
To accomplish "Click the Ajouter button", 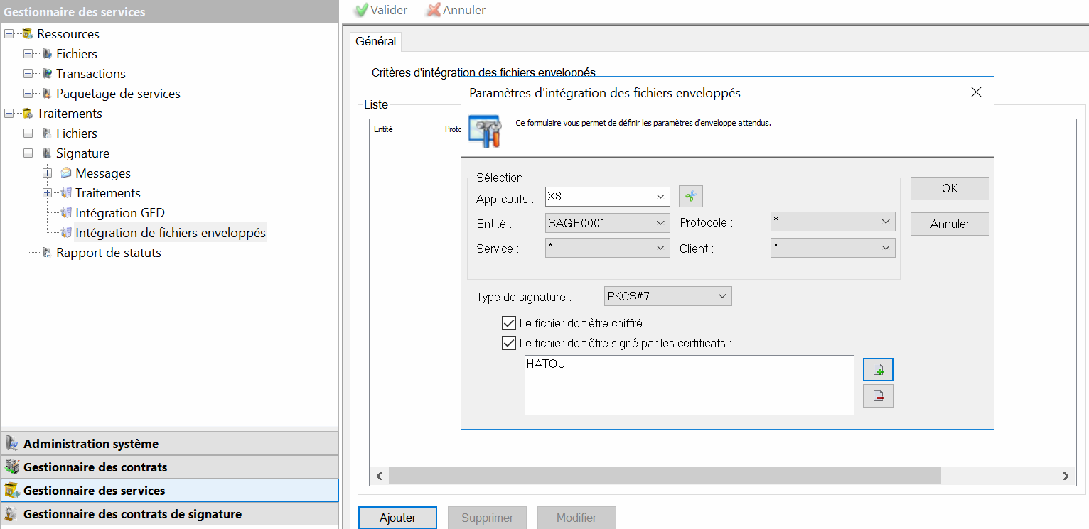I will pyautogui.click(x=397, y=518).
